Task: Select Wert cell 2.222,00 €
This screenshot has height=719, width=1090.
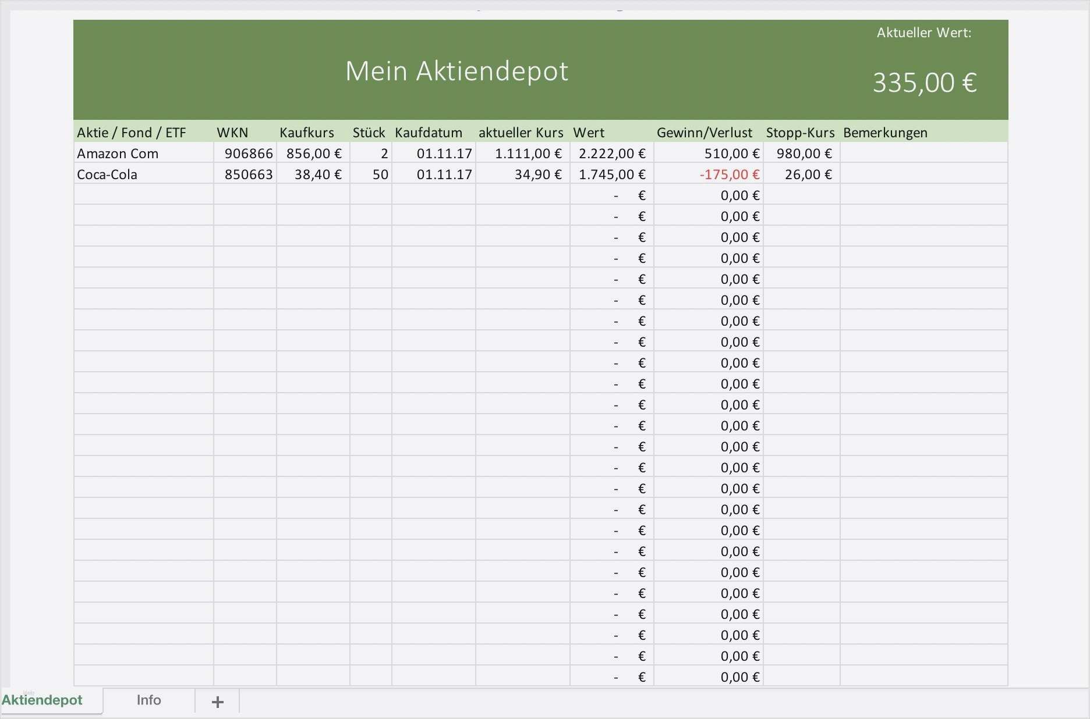Action: (x=612, y=154)
